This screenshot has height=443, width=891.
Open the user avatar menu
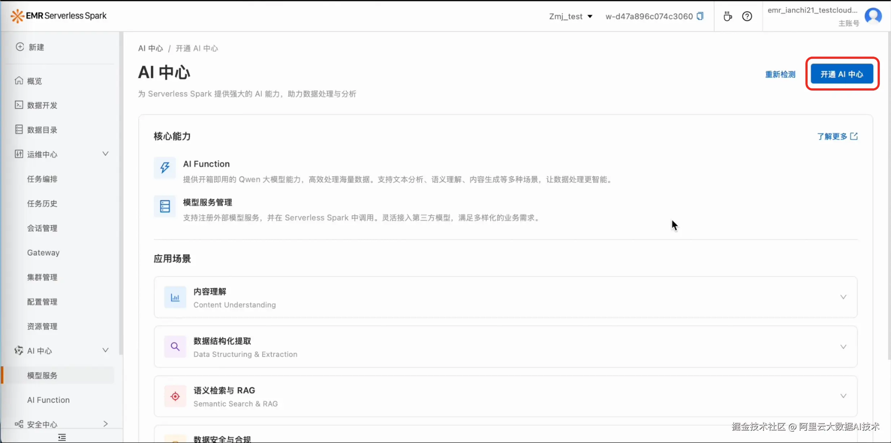(x=873, y=16)
